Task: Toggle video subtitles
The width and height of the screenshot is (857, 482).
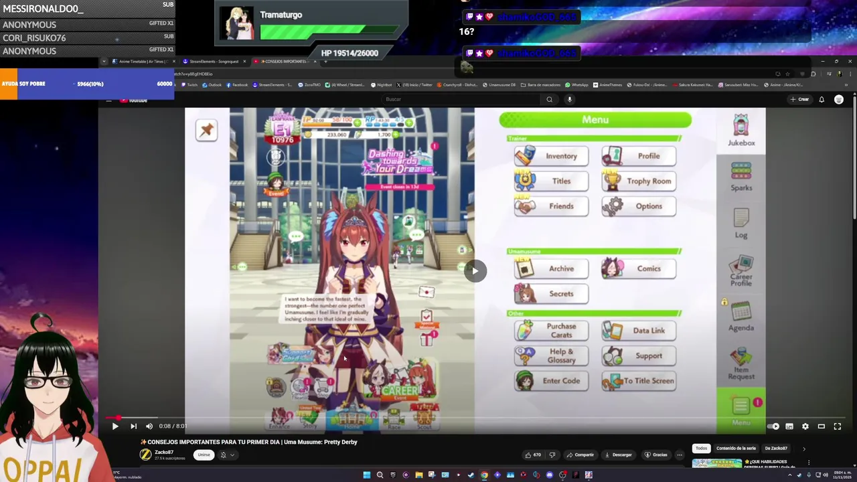Action: click(789, 426)
